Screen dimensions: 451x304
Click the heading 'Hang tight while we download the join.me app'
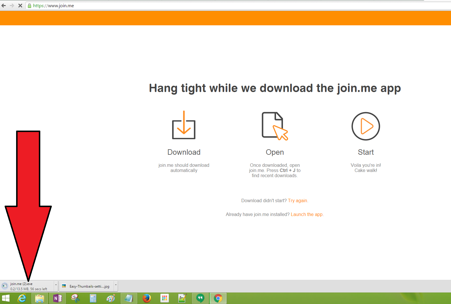coord(275,88)
